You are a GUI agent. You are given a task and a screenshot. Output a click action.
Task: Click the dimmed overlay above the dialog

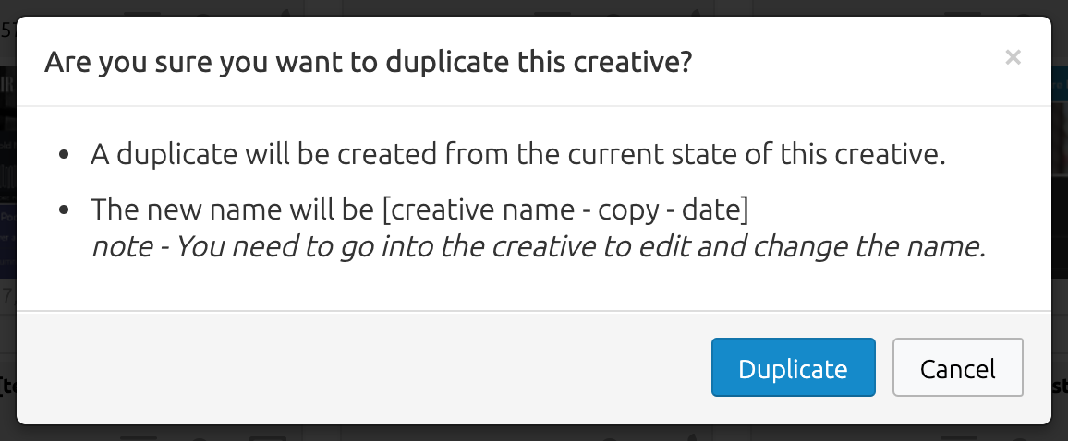pos(534,7)
